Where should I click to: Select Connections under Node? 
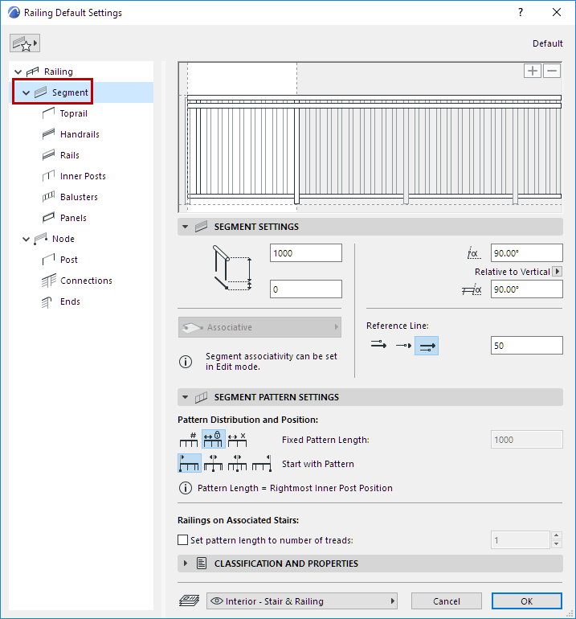[86, 281]
